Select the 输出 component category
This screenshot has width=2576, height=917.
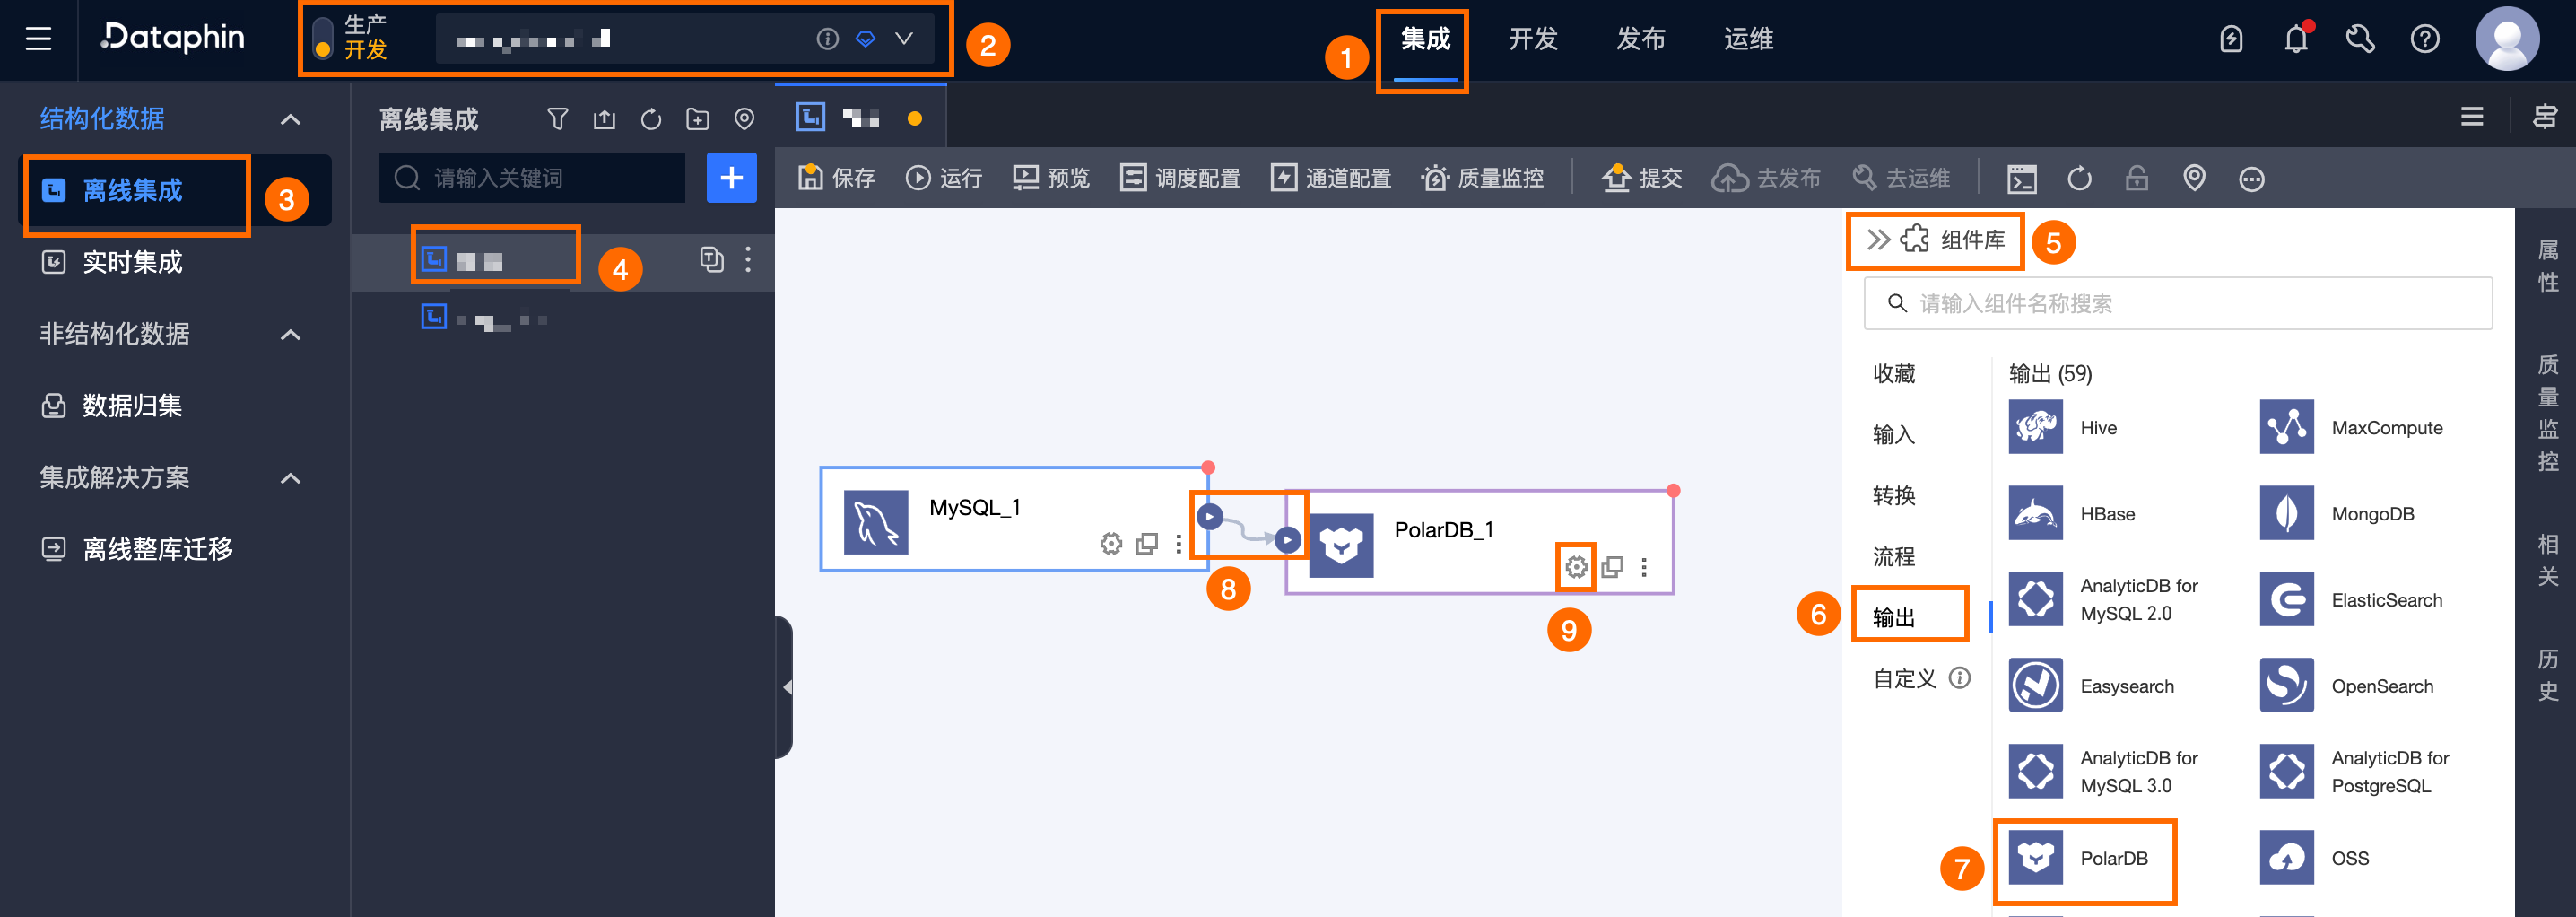tap(1894, 617)
